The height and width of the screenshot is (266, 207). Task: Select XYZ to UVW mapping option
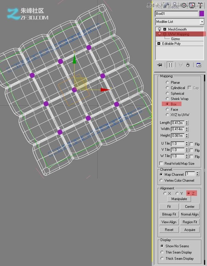click(167, 115)
